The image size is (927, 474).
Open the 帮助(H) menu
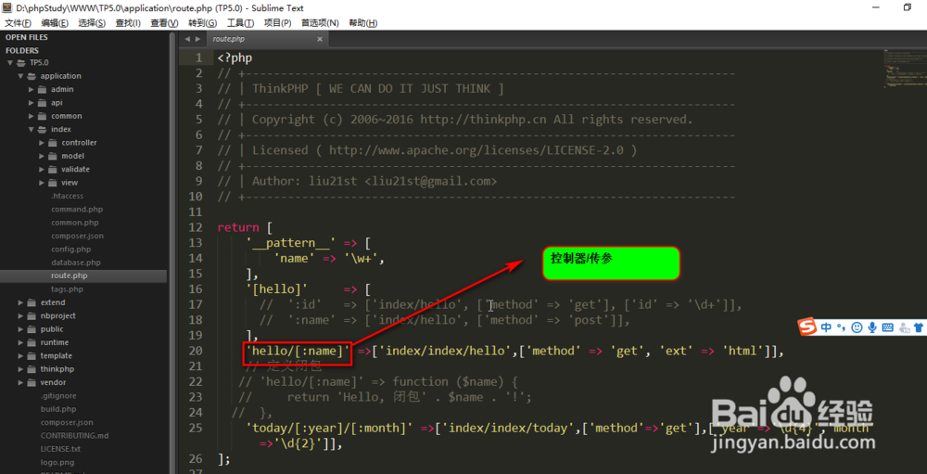tap(363, 23)
